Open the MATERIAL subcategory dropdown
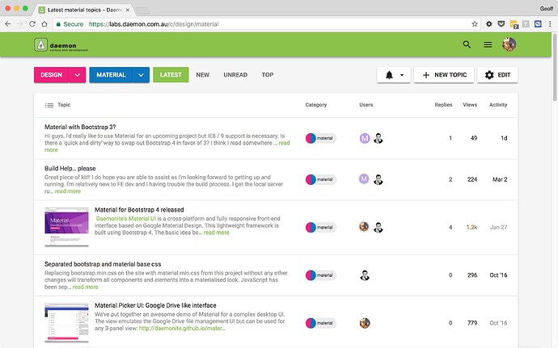Viewport: 558px width, 348px height. pos(142,75)
